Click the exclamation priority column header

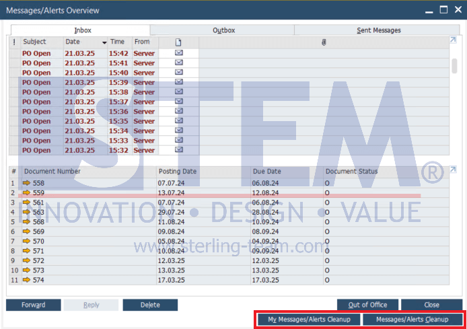[x=13, y=42]
